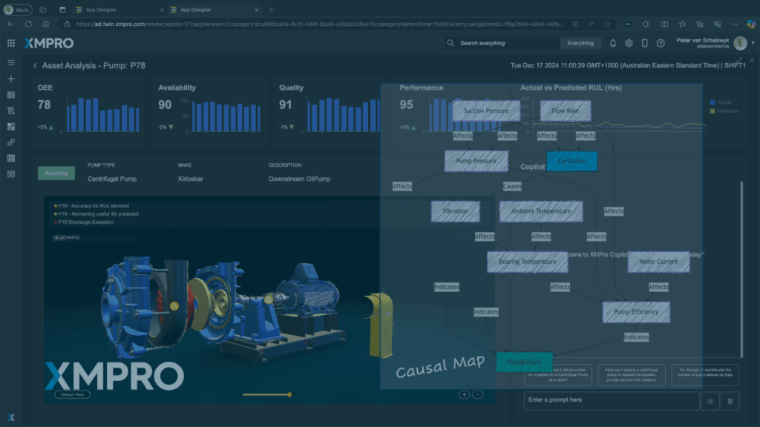The image size is (760, 427).
Task: Click the link icon in left sidebar
Action: [11, 142]
